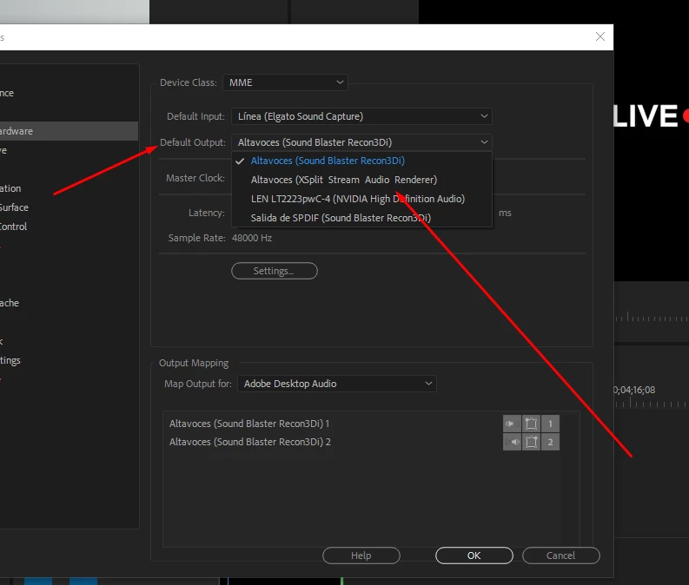This screenshot has width=689, height=585.
Task: Click the Settings... button
Action: [275, 271]
